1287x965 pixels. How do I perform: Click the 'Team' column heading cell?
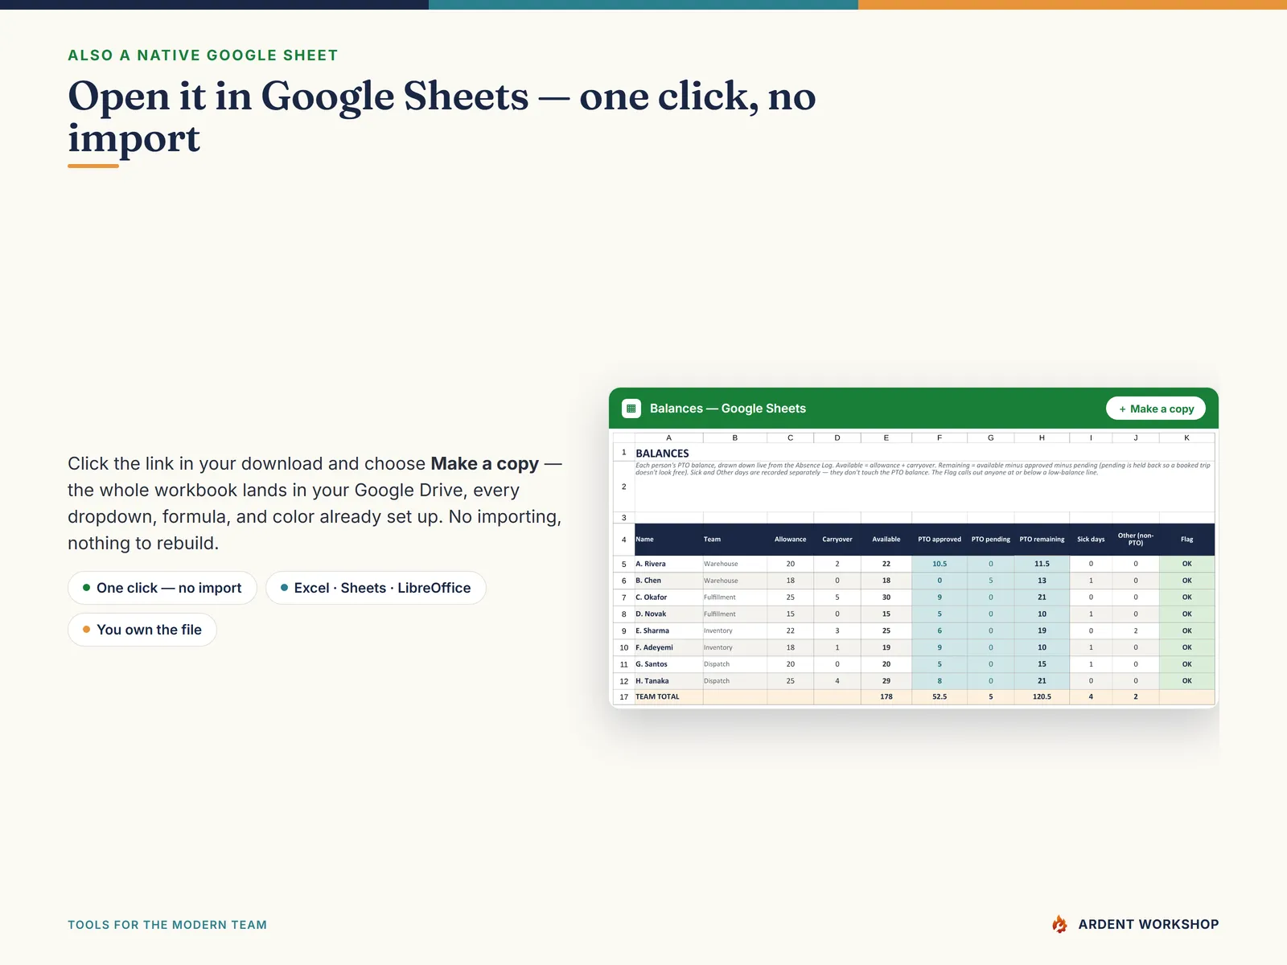point(734,540)
